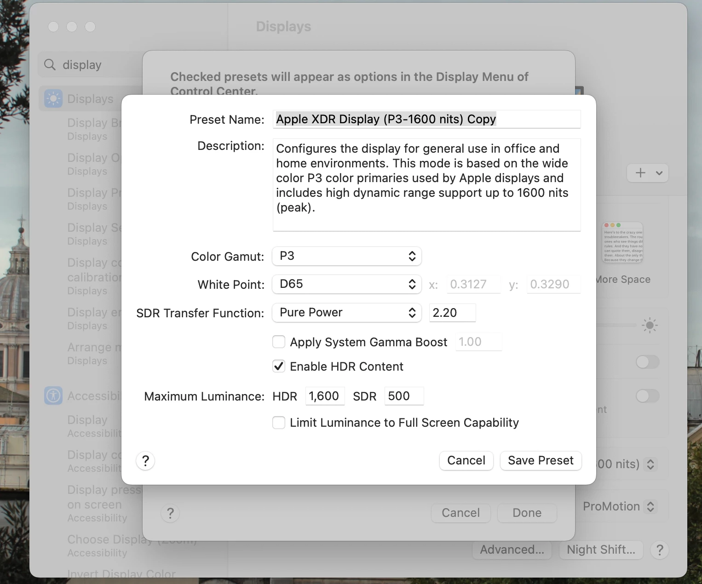Open the presets nits dropdown

[650, 464]
